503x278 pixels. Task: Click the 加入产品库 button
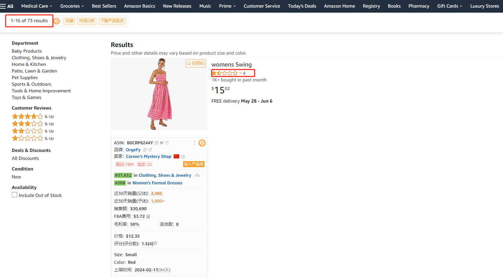[x=194, y=164]
